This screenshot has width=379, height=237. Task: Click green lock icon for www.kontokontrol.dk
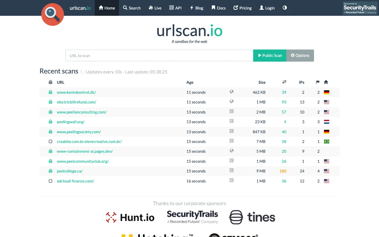[x=51, y=92]
